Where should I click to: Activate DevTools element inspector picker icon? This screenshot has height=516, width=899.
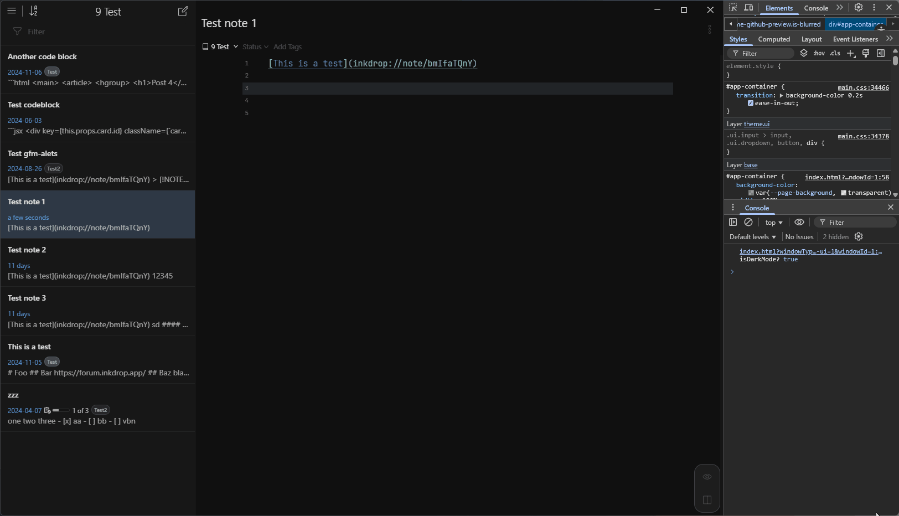tap(733, 8)
